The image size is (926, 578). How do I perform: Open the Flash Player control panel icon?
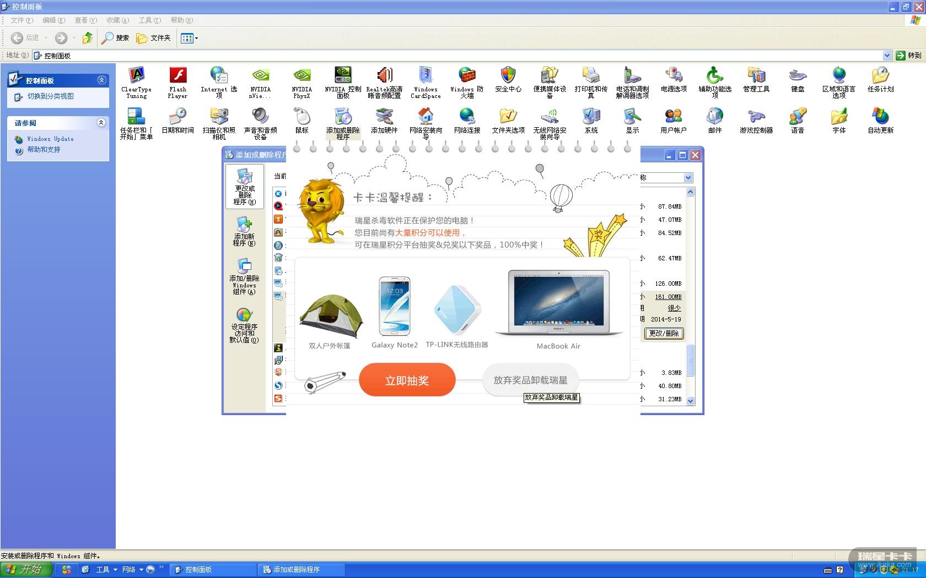coord(177,82)
